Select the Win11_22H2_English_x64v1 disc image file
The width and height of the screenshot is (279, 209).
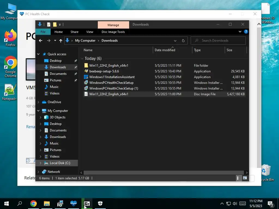[x=164, y=94]
